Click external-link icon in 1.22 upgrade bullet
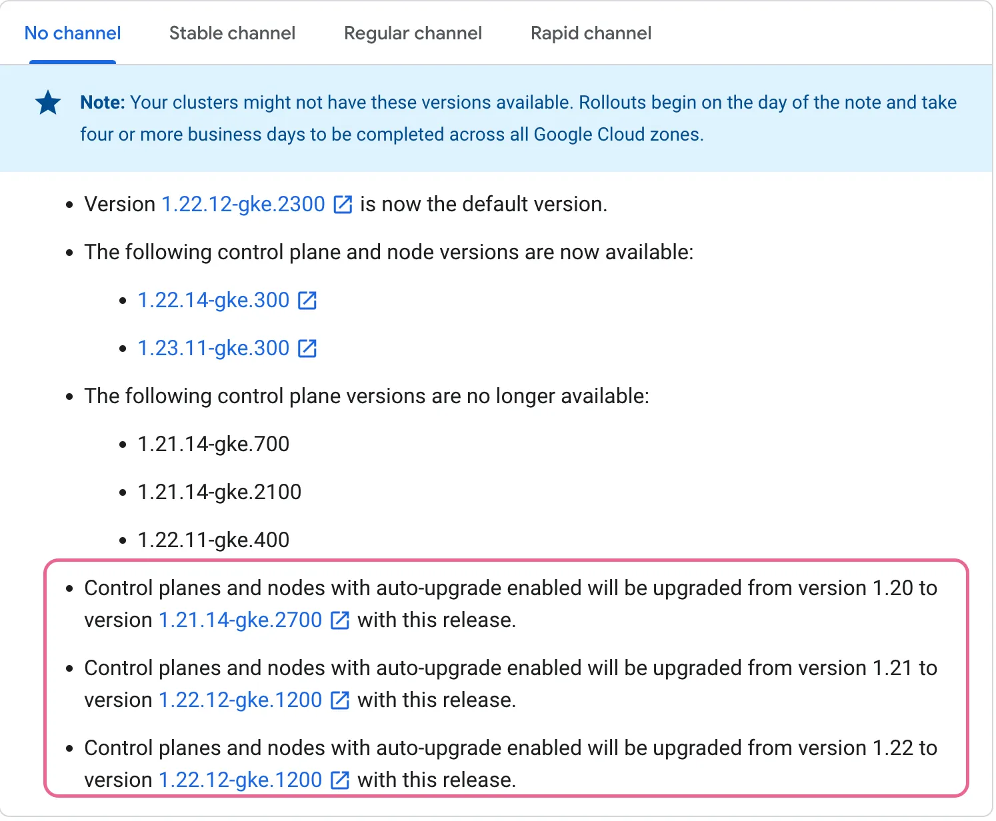This screenshot has height=821, width=996. (339, 780)
